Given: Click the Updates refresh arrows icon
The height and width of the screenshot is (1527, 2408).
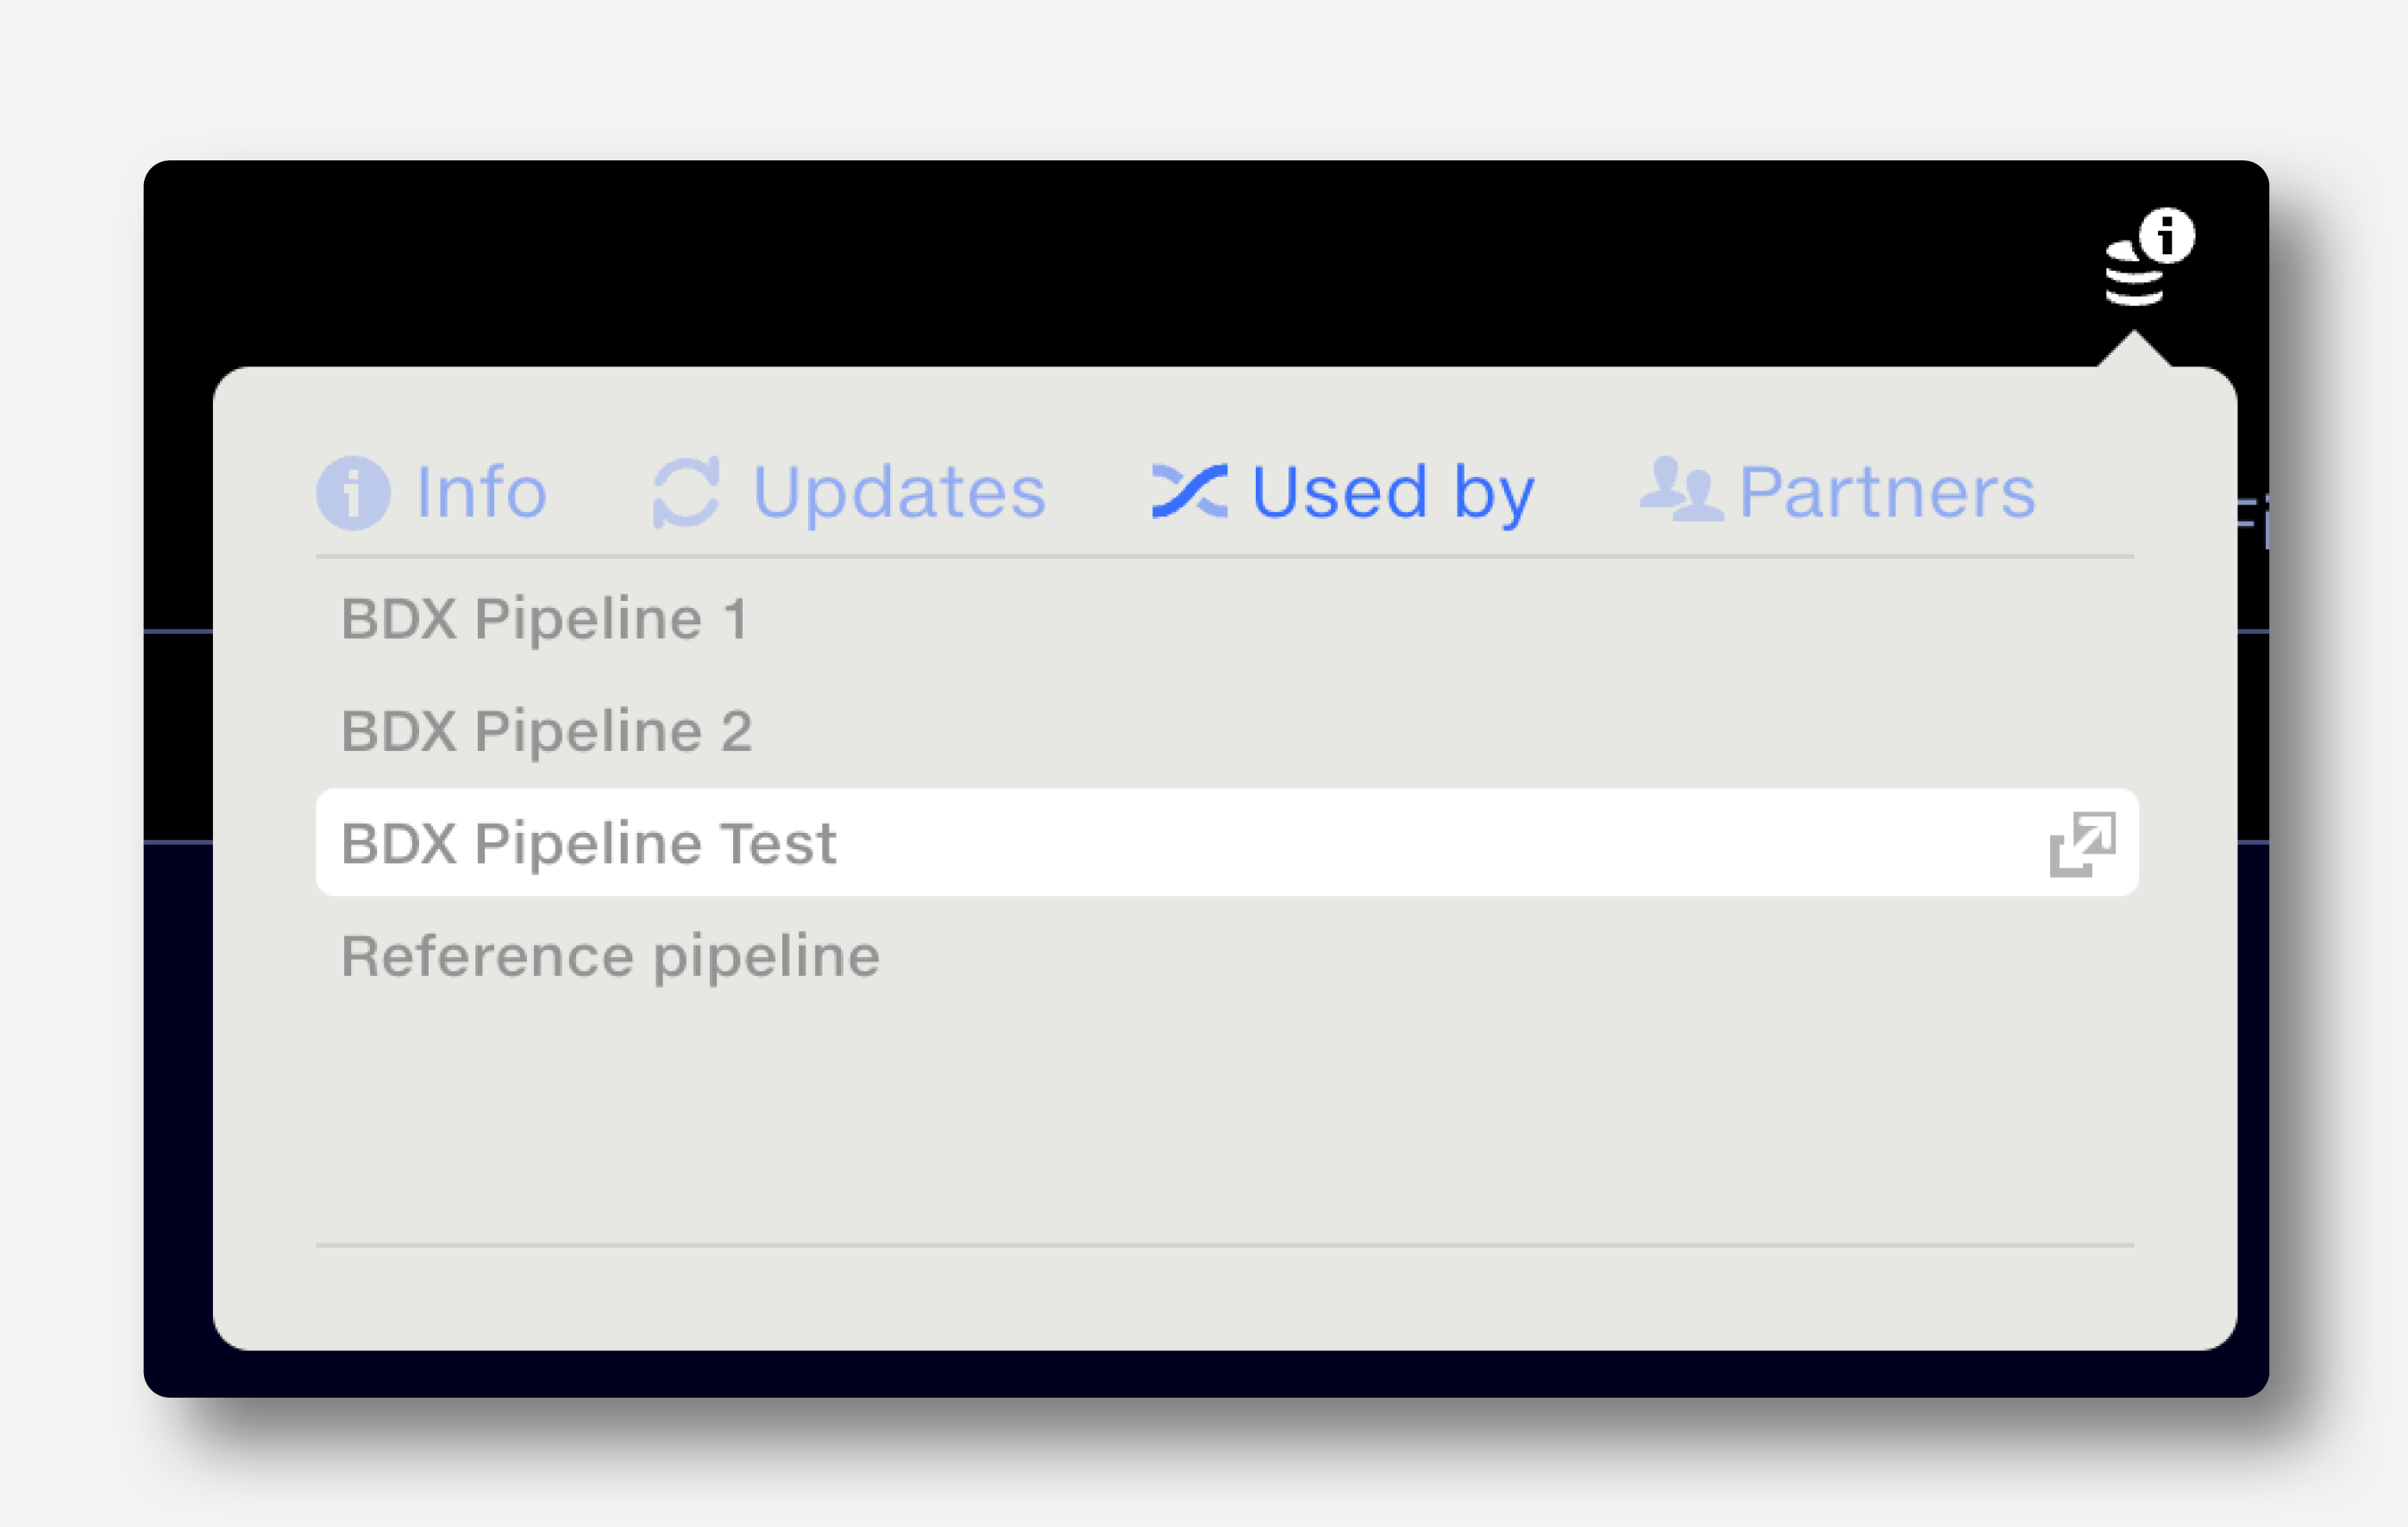Looking at the screenshot, I should [686, 492].
